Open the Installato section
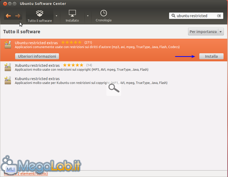Screen dimensions: 228x177 click(72, 16)
